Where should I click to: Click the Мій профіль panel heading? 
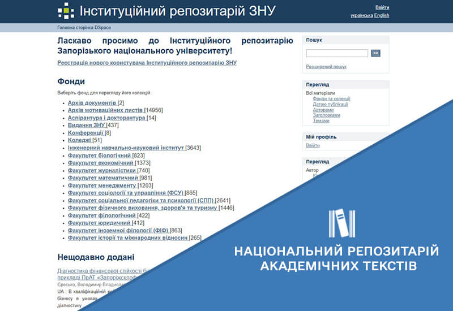pos(321,137)
